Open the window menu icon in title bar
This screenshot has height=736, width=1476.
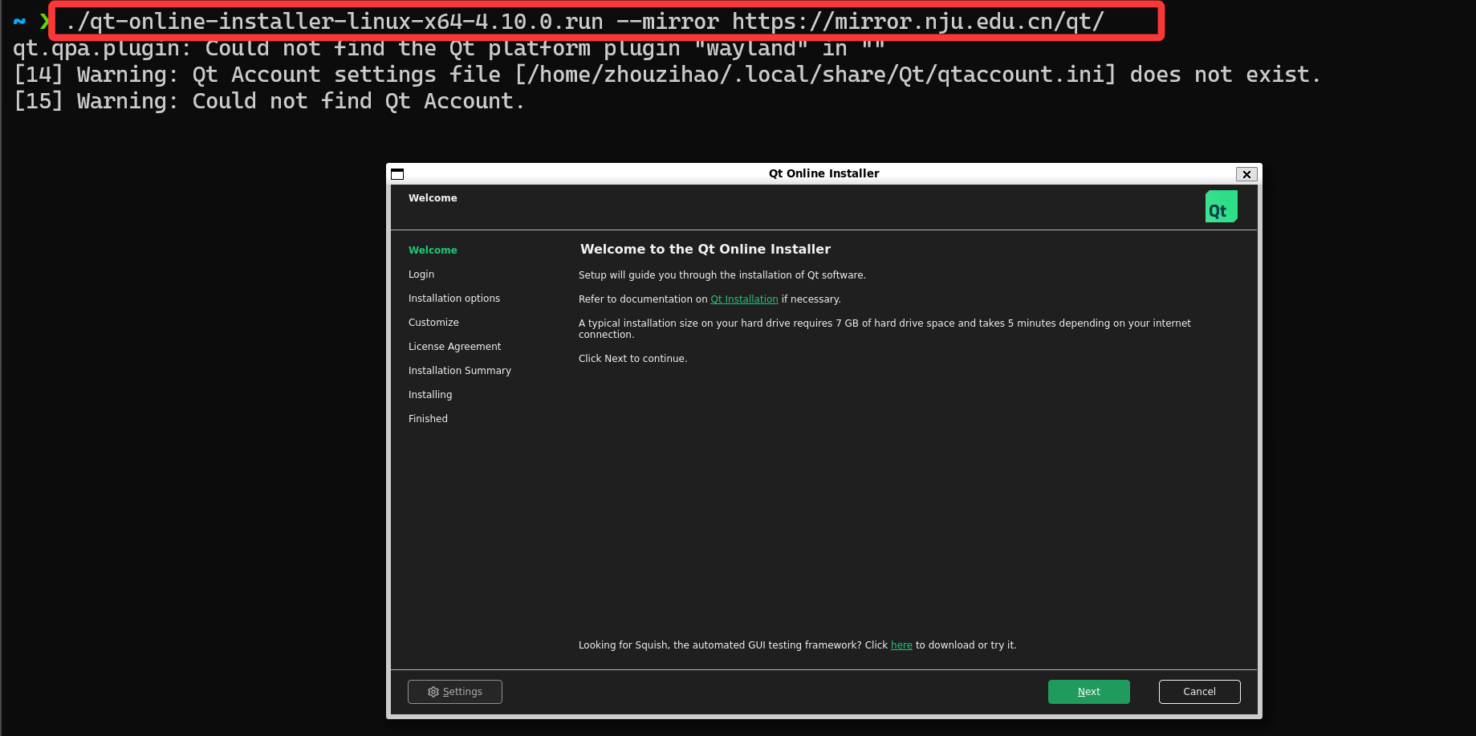(x=397, y=174)
